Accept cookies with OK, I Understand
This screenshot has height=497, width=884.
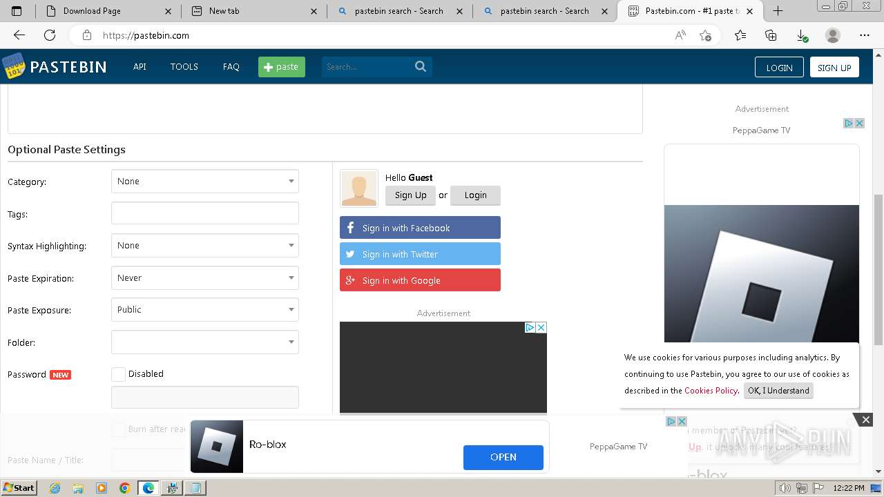pos(778,391)
